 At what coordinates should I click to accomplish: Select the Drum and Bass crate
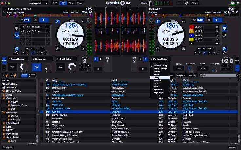point(19,105)
